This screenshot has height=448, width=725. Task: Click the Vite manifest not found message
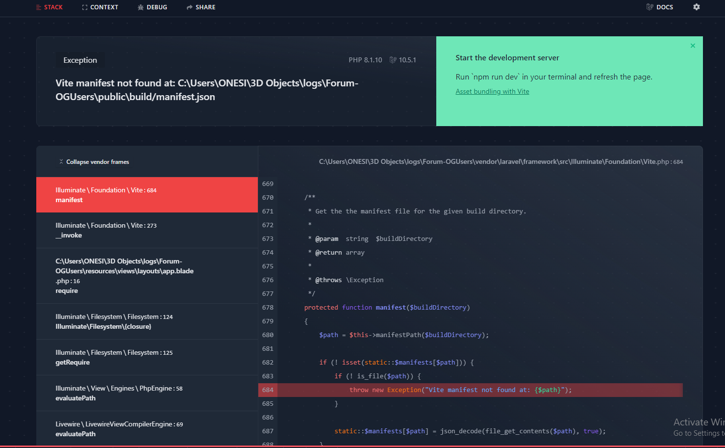click(207, 90)
